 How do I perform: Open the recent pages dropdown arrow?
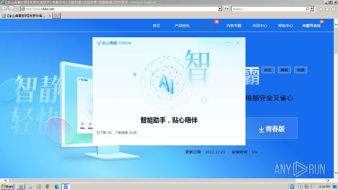[17, 9]
